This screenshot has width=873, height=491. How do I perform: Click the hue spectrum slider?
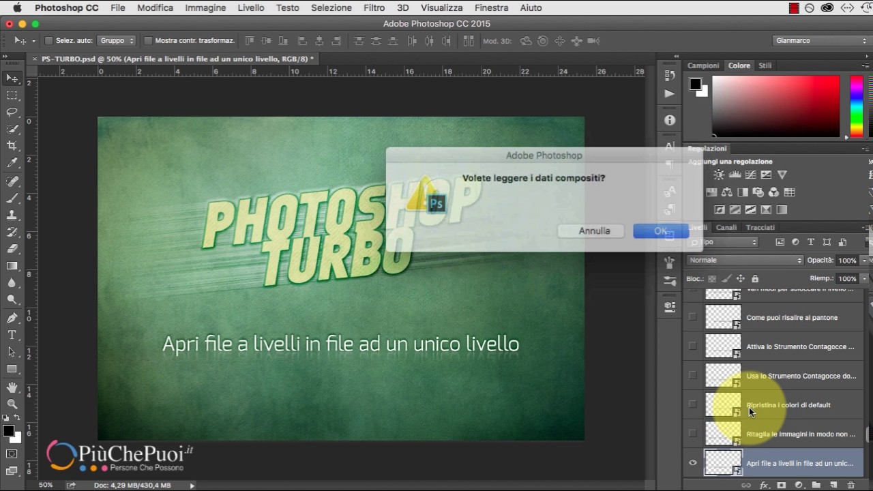[x=856, y=106]
